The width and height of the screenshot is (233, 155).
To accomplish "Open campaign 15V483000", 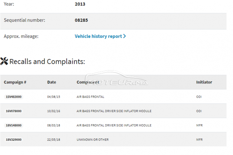I will click(14, 97).
